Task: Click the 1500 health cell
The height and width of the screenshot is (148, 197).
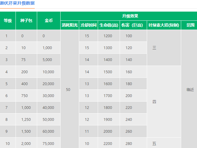Action: point(109,72)
